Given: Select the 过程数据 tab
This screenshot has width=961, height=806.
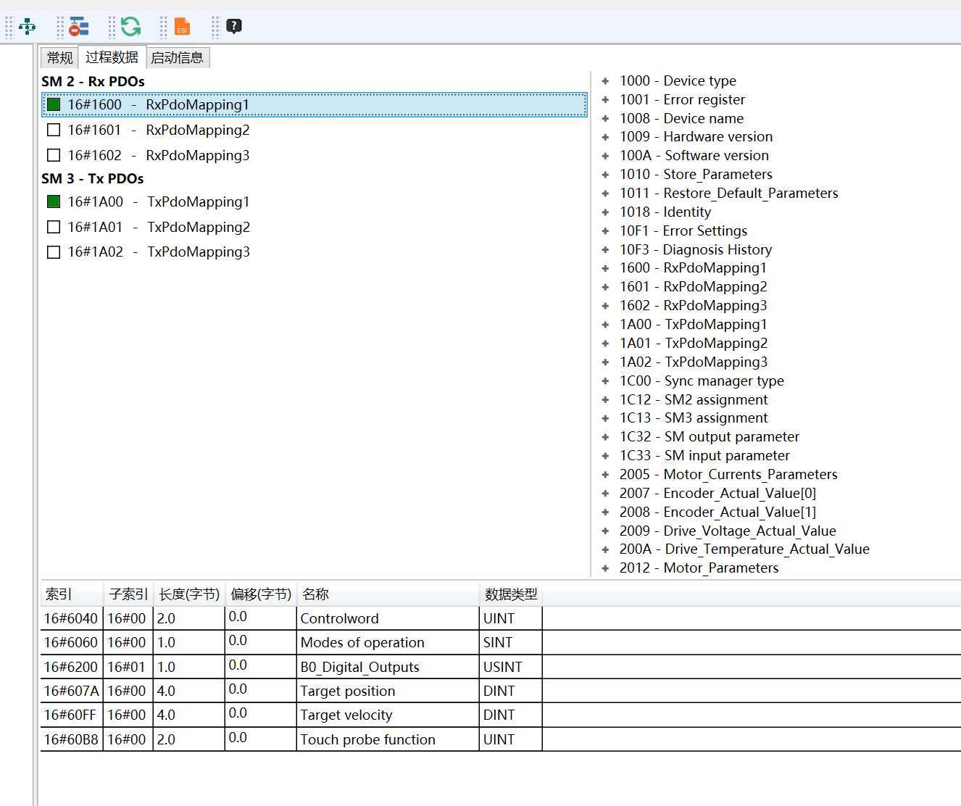Looking at the screenshot, I should [x=112, y=57].
